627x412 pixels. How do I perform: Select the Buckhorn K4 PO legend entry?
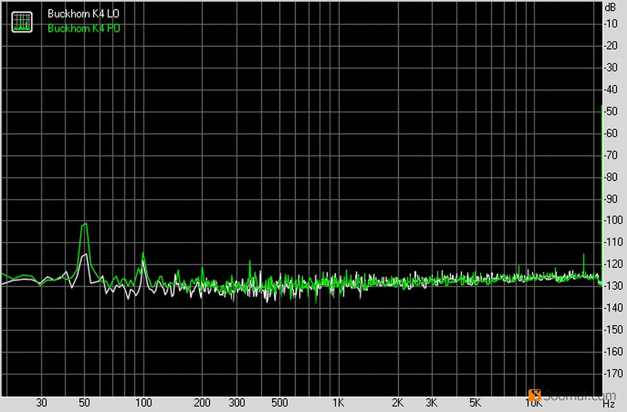[x=84, y=29]
